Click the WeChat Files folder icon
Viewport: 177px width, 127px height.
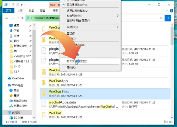44,94
